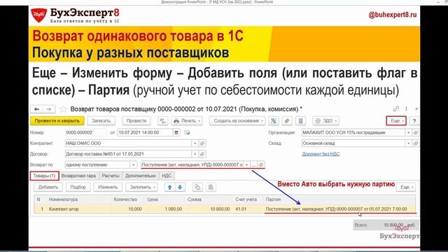
Task: Open the Создать на основании dropdown
Action: pos(237,121)
